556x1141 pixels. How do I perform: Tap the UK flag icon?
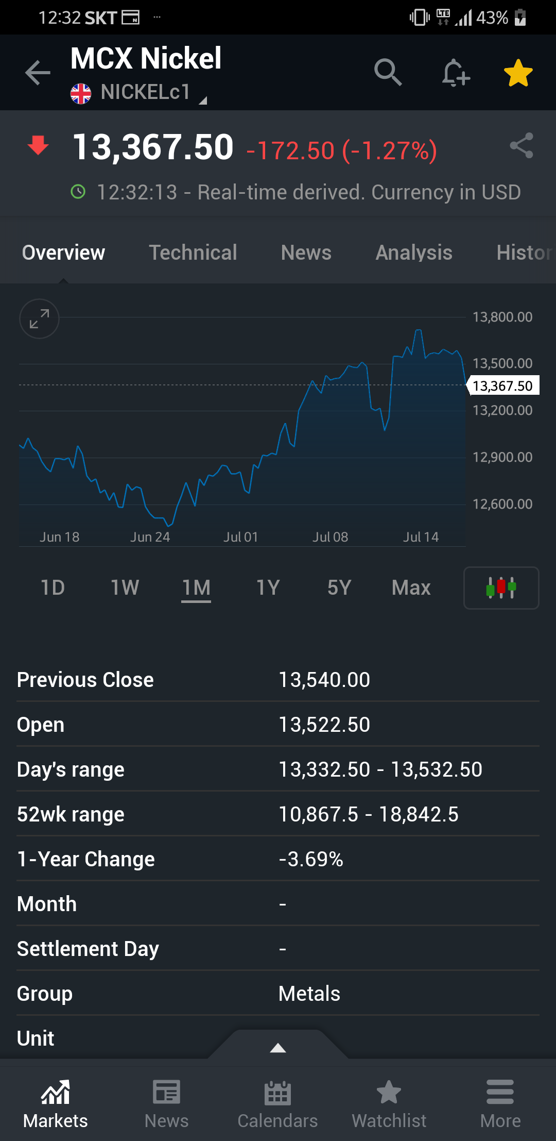[81, 94]
